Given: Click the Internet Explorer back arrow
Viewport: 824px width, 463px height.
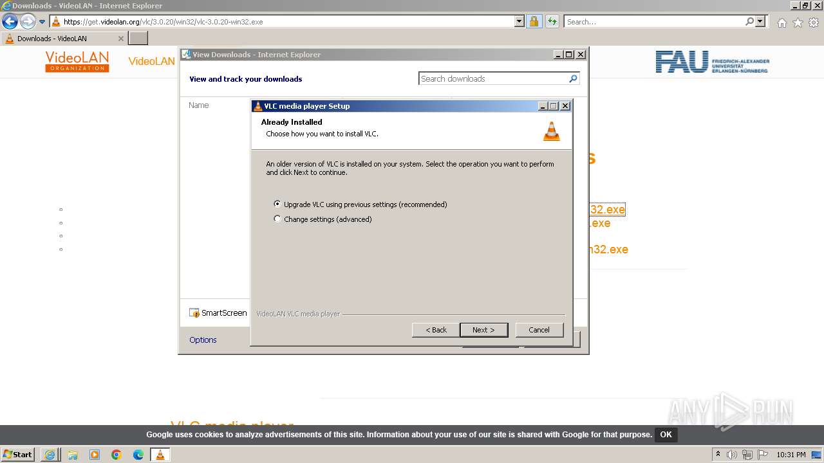Looking at the screenshot, I should tap(10, 22).
